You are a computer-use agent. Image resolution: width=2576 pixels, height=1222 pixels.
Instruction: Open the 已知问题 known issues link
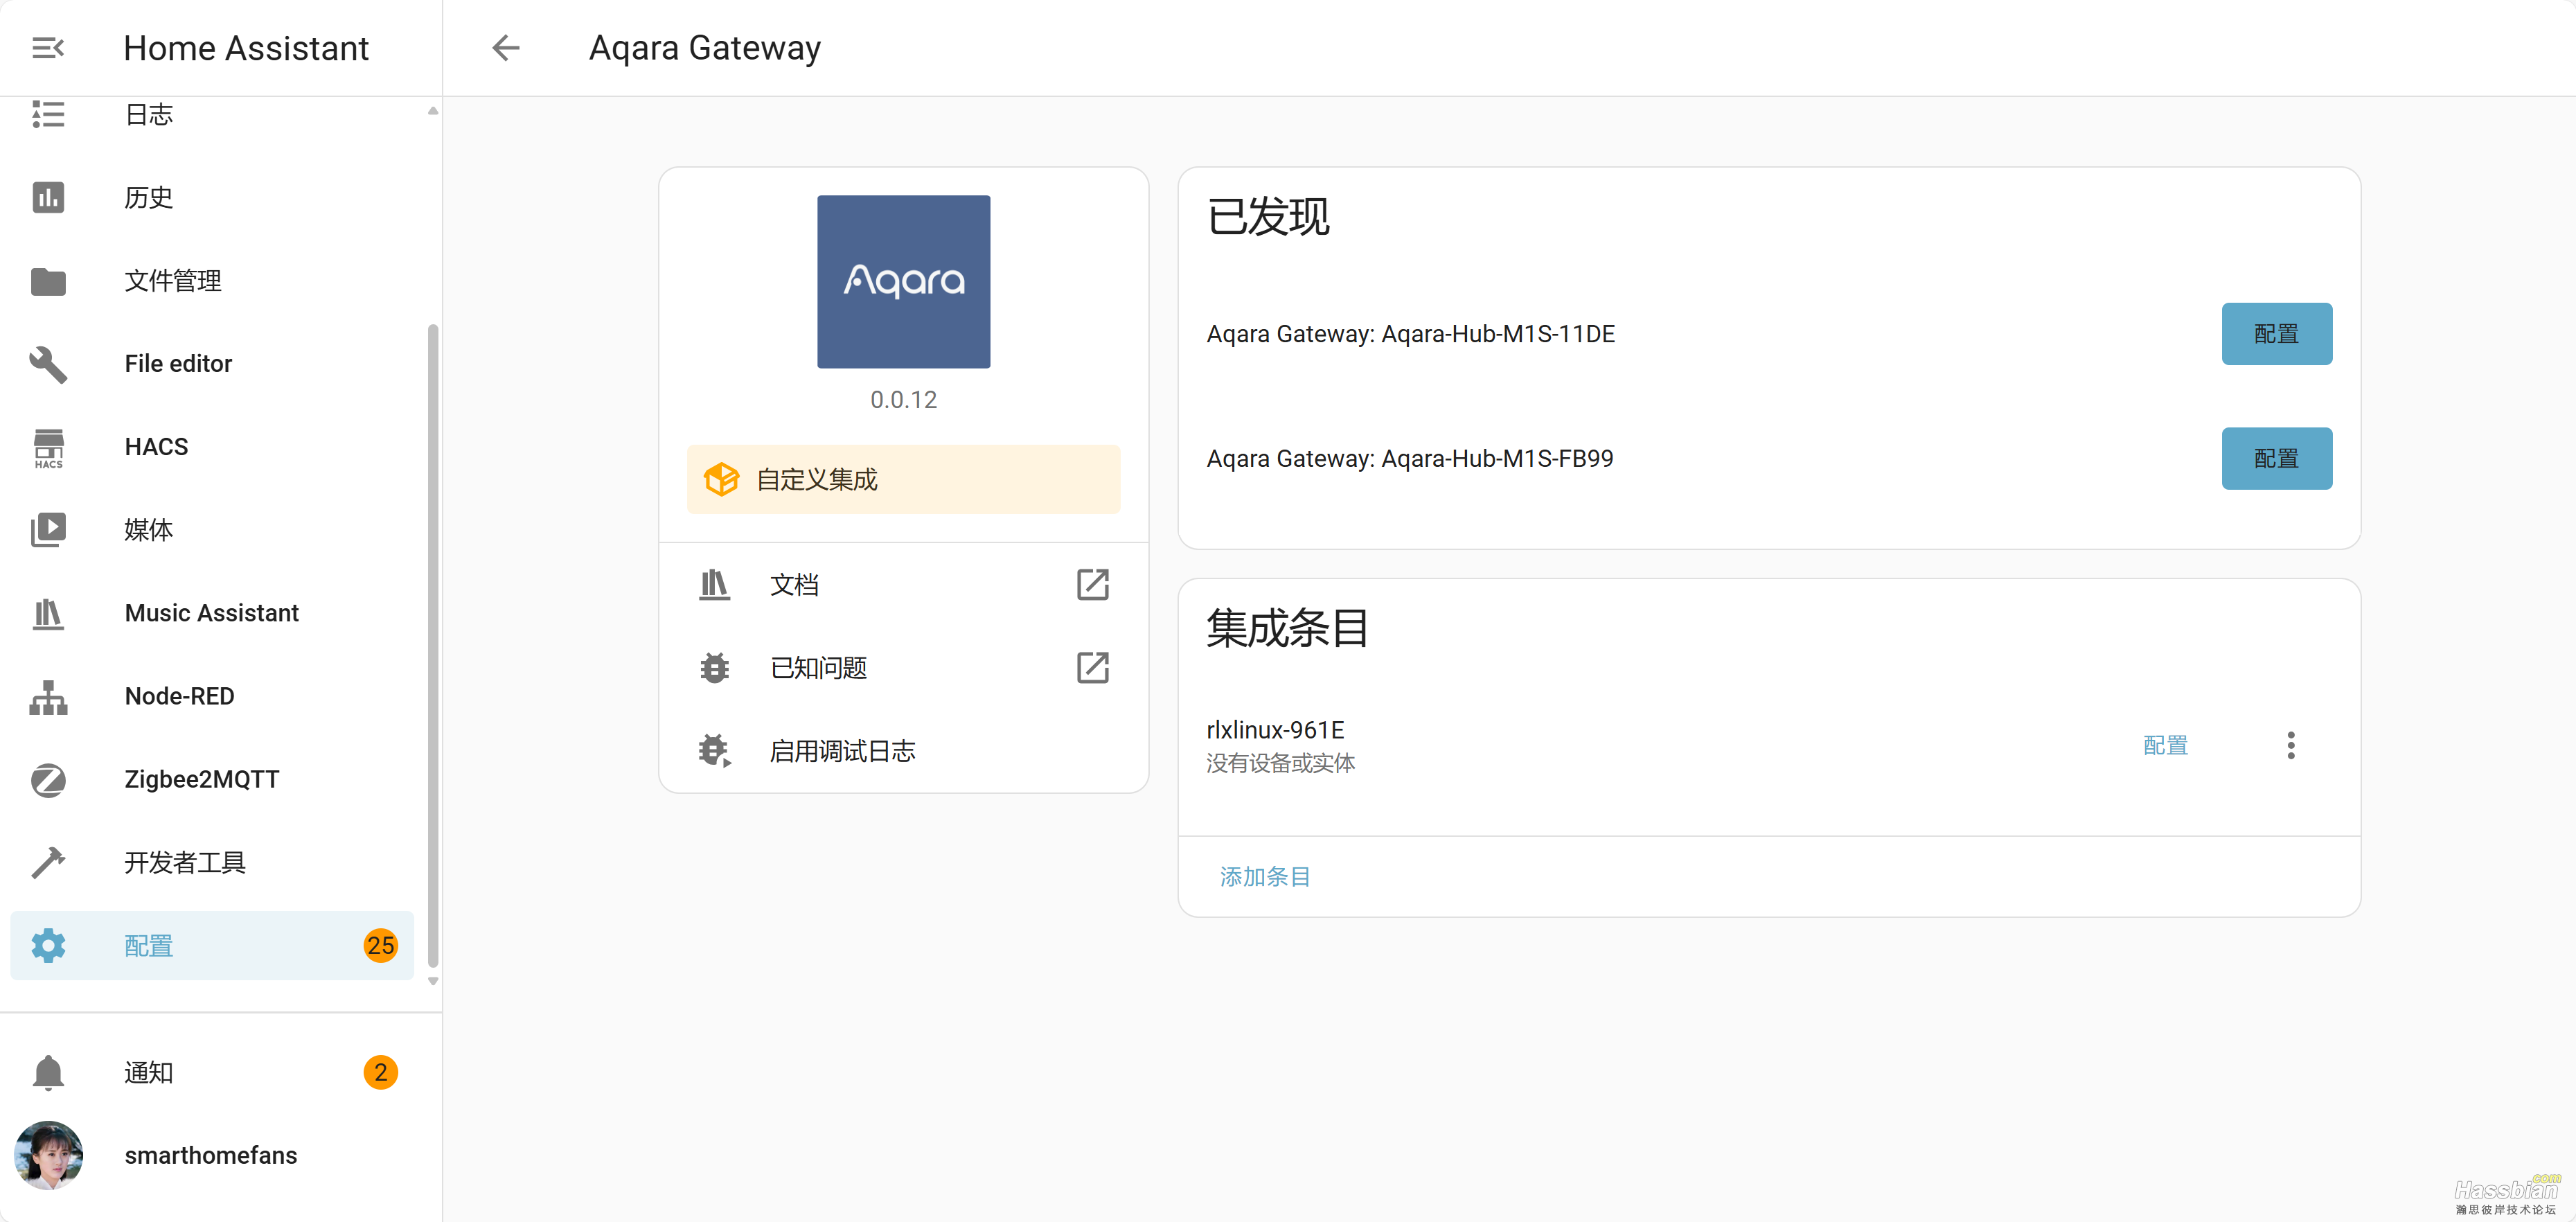903,668
